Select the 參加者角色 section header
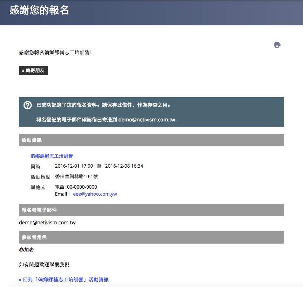Screen dimensions: 303x287 (151, 237)
